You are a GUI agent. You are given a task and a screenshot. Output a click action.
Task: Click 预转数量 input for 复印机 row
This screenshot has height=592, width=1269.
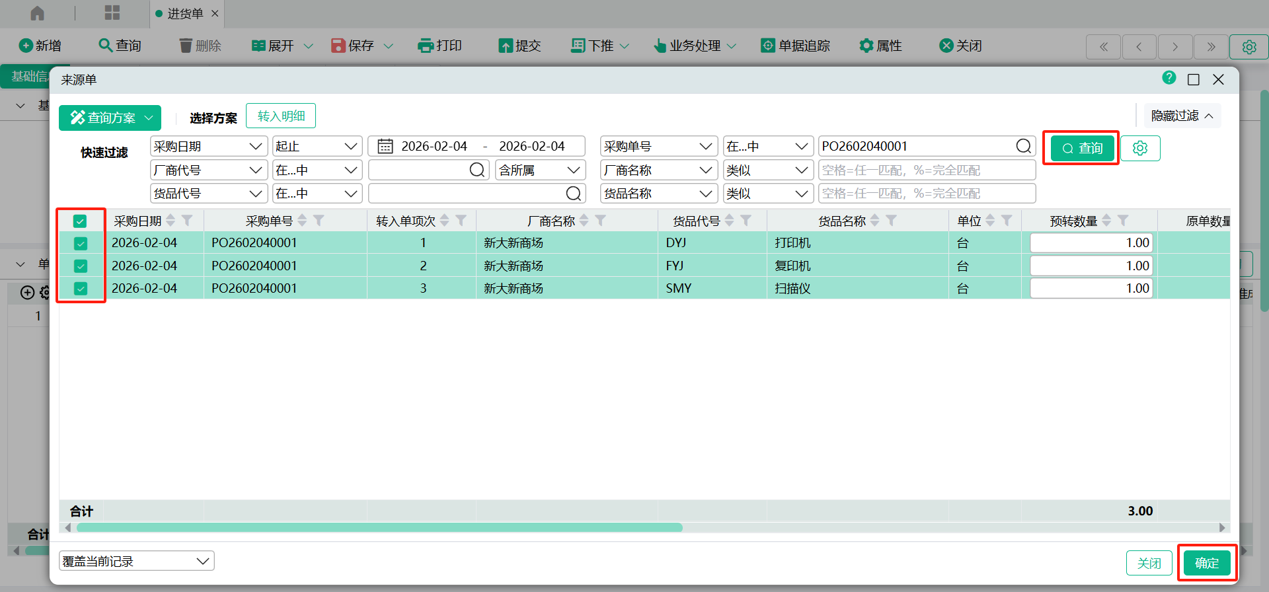[1091, 266]
